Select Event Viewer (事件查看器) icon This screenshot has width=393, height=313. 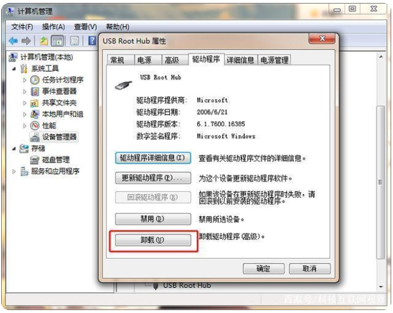pyautogui.click(x=35, y=92)
